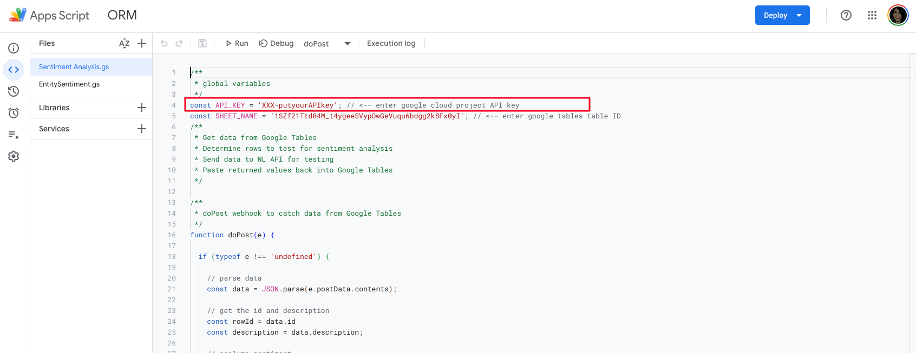
Task: Open the Execution log
Action: [x=391, y=43]
